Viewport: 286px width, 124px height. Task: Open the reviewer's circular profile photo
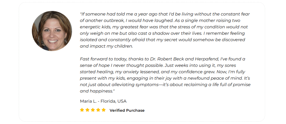[x=52, y=31]
